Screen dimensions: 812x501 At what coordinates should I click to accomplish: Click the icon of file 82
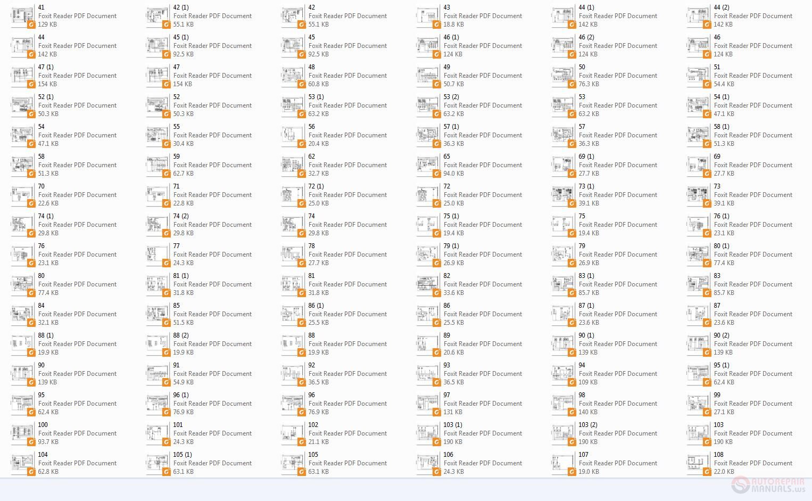point(428,285)
